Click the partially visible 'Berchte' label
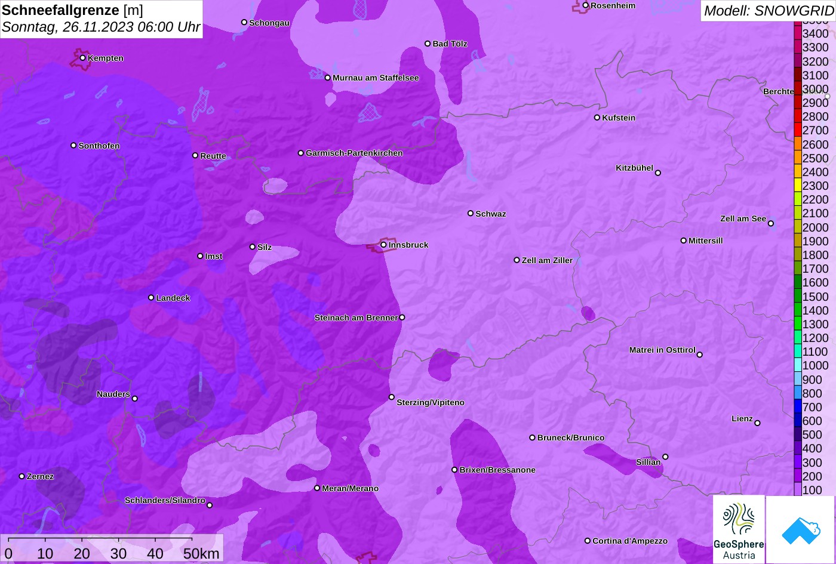Image resolution: width=836 pixels, height=564 pixels. tap(779, 91)
